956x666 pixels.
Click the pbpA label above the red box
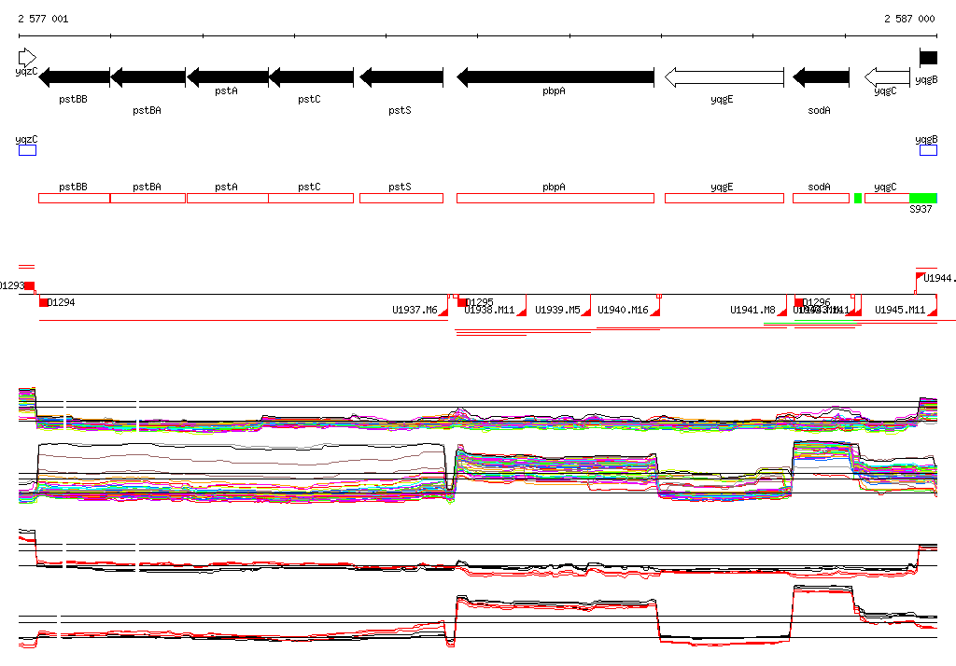click(554, 187)
